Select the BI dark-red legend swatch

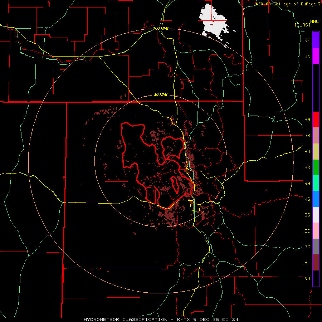point(316,263)
